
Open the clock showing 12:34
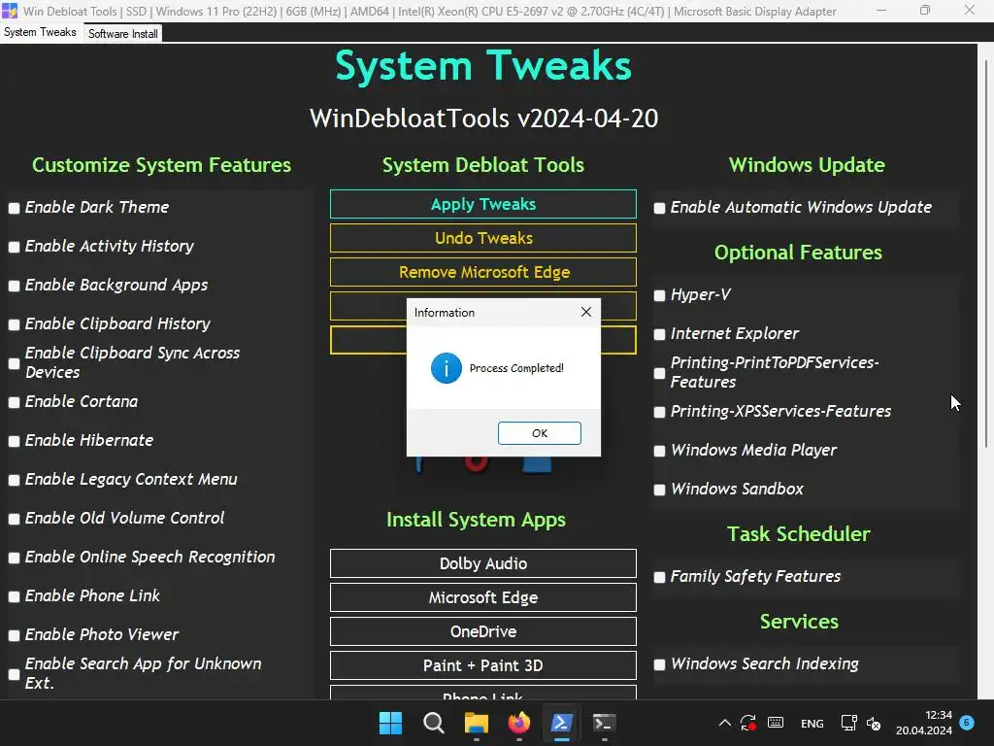[x=924, y=723]
